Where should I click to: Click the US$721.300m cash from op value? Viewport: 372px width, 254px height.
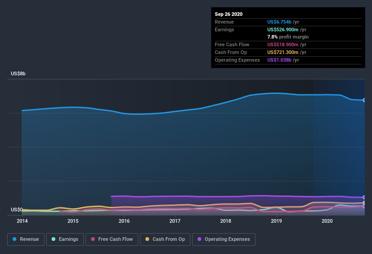(283, 52)
